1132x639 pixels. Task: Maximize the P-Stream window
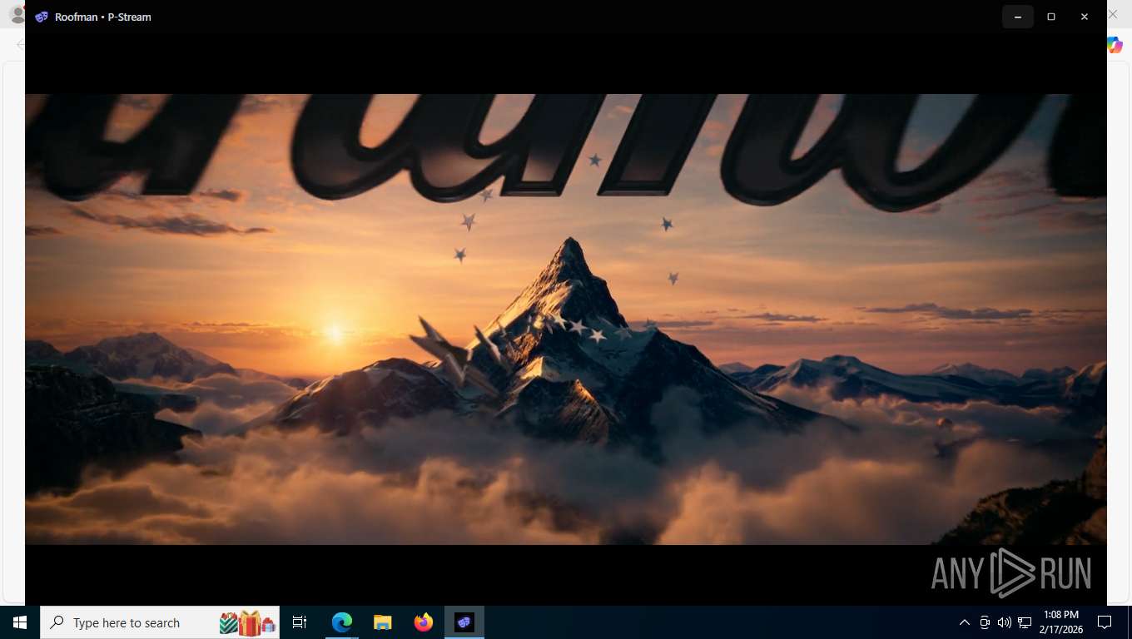click(1051, 17)
